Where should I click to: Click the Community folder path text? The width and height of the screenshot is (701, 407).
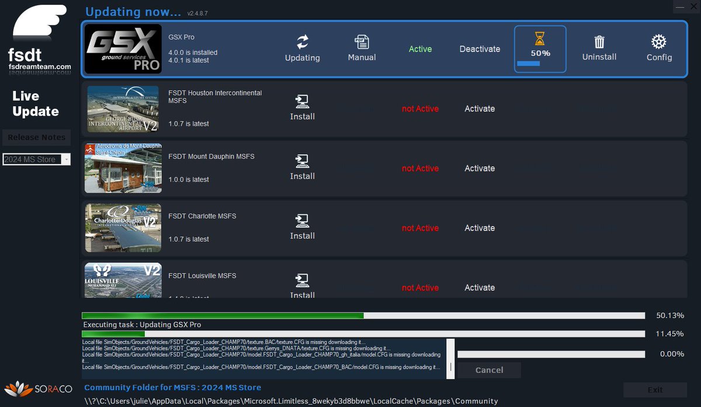point(290,401)
